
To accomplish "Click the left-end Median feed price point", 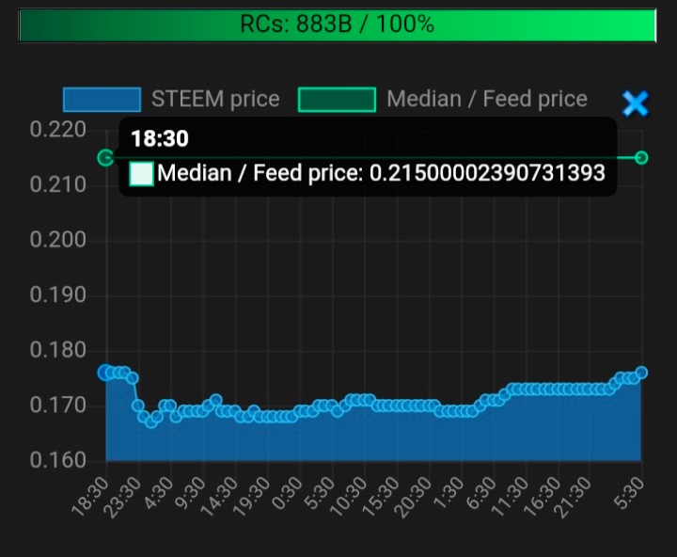I will click(105, 158).
